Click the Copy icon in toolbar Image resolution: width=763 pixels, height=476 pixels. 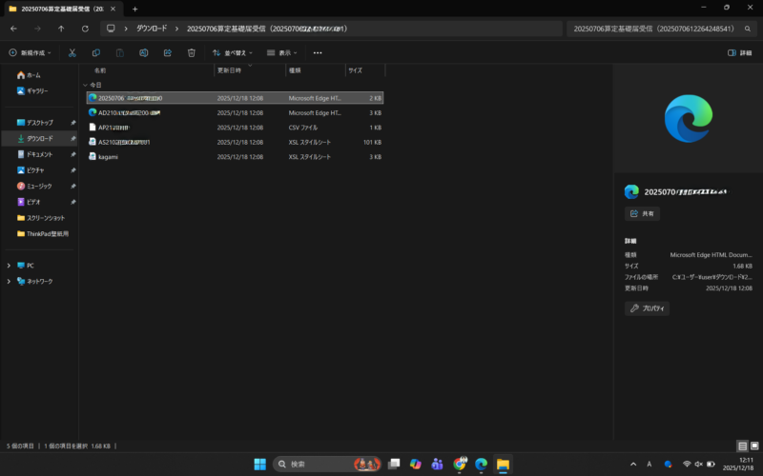[96, 53]
